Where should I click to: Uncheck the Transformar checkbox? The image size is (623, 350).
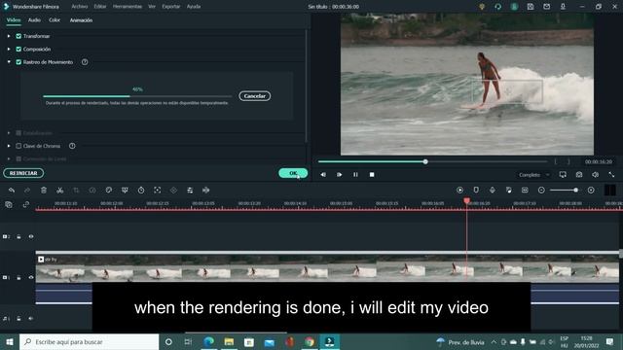pos(18,36)
